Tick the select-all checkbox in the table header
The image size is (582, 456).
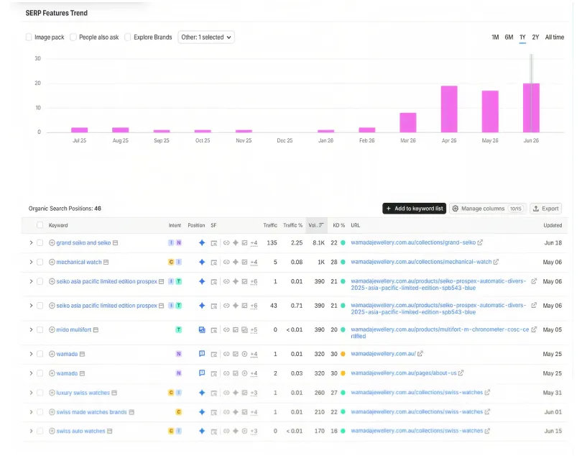(40, 225)
